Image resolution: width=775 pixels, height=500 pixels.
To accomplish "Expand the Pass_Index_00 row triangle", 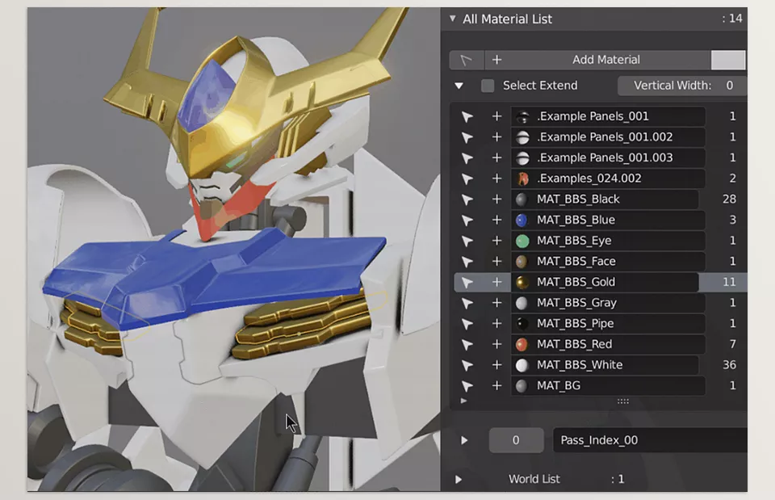I will point(463,440).
